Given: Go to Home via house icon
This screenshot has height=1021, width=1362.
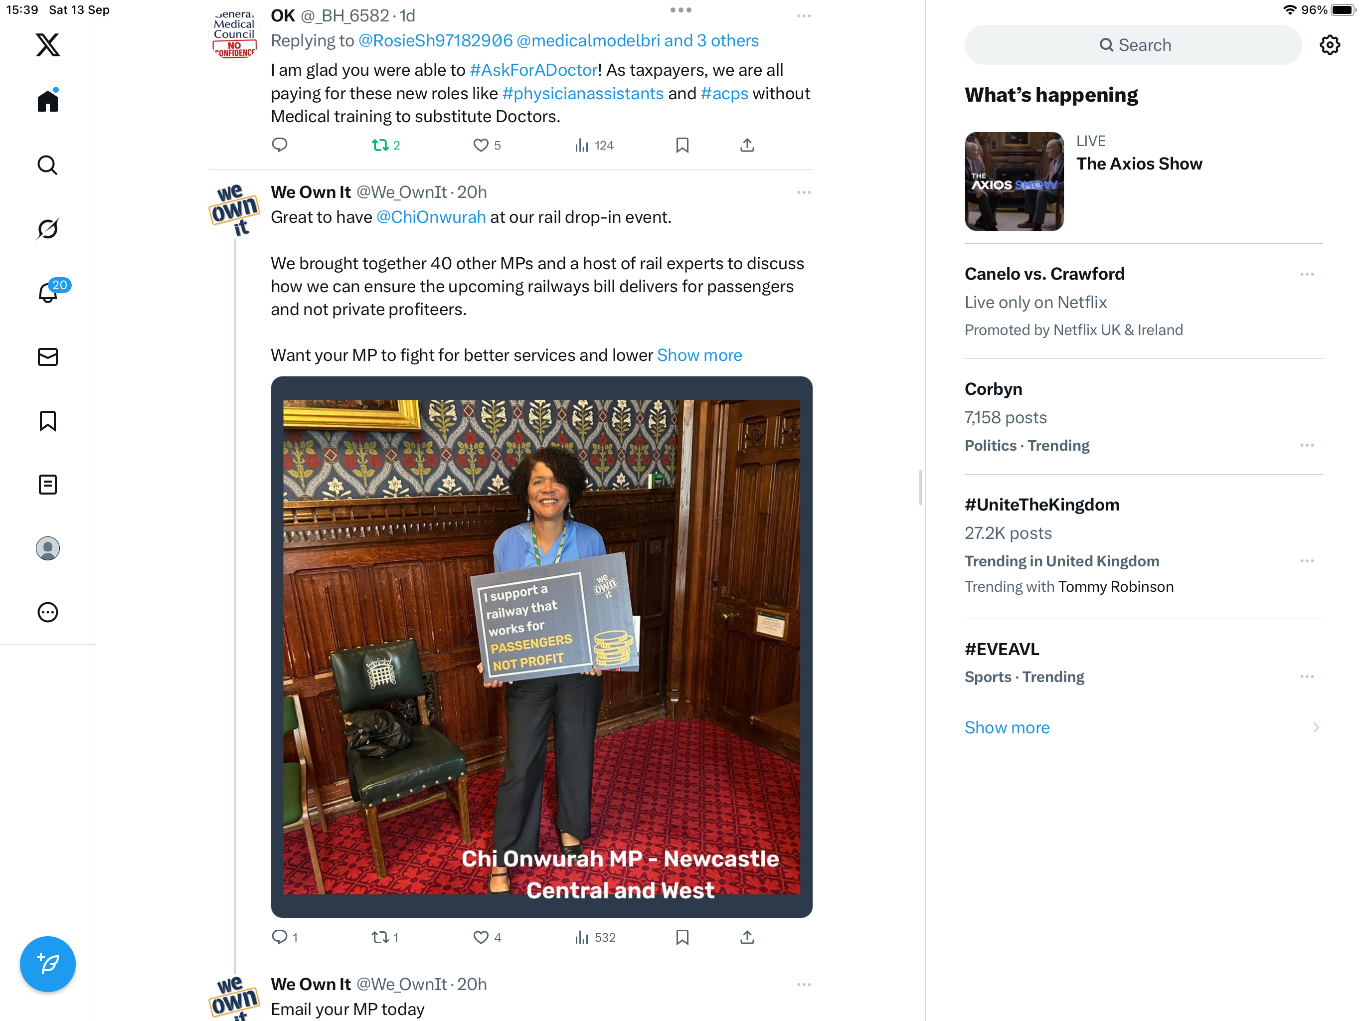Looking at the screenshot, I should tap(47, 100).
